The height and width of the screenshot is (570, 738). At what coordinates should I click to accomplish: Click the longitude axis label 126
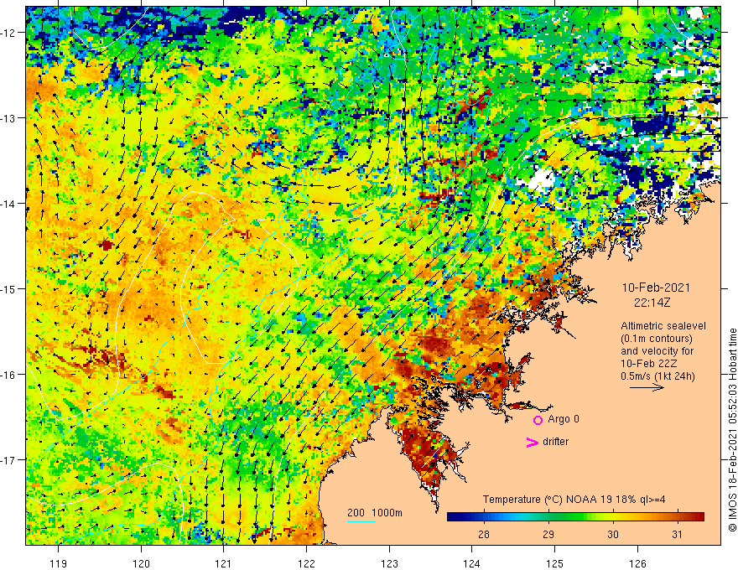click(x=637, y=563)
